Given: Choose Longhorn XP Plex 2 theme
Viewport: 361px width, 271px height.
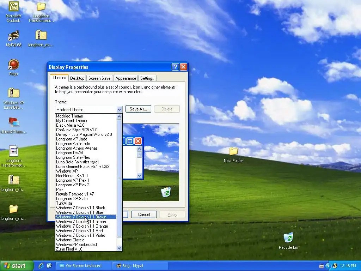Looking at the screenshot, I should [86, 185].
